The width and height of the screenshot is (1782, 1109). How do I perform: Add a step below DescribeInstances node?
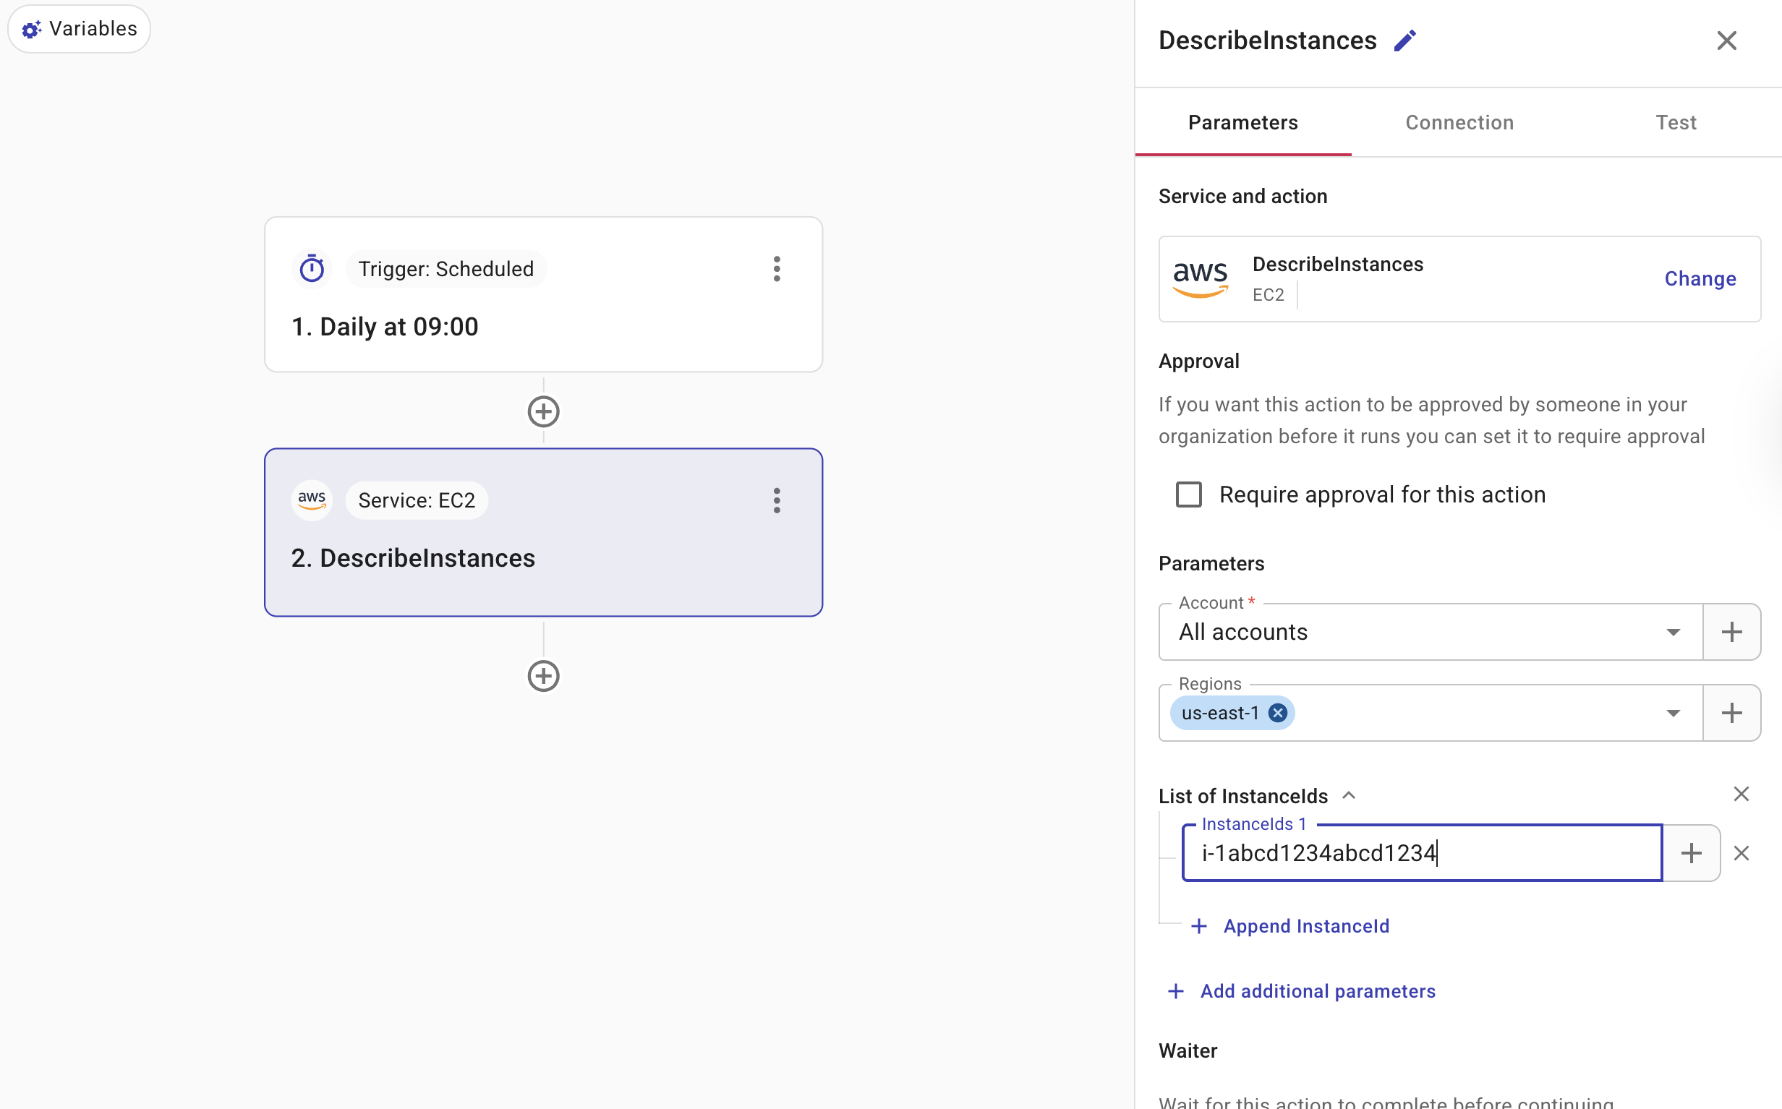click(543, 675)
